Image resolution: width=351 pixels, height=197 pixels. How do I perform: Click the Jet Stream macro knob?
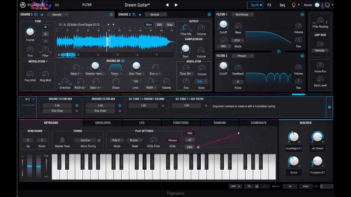tap(317, 137)
